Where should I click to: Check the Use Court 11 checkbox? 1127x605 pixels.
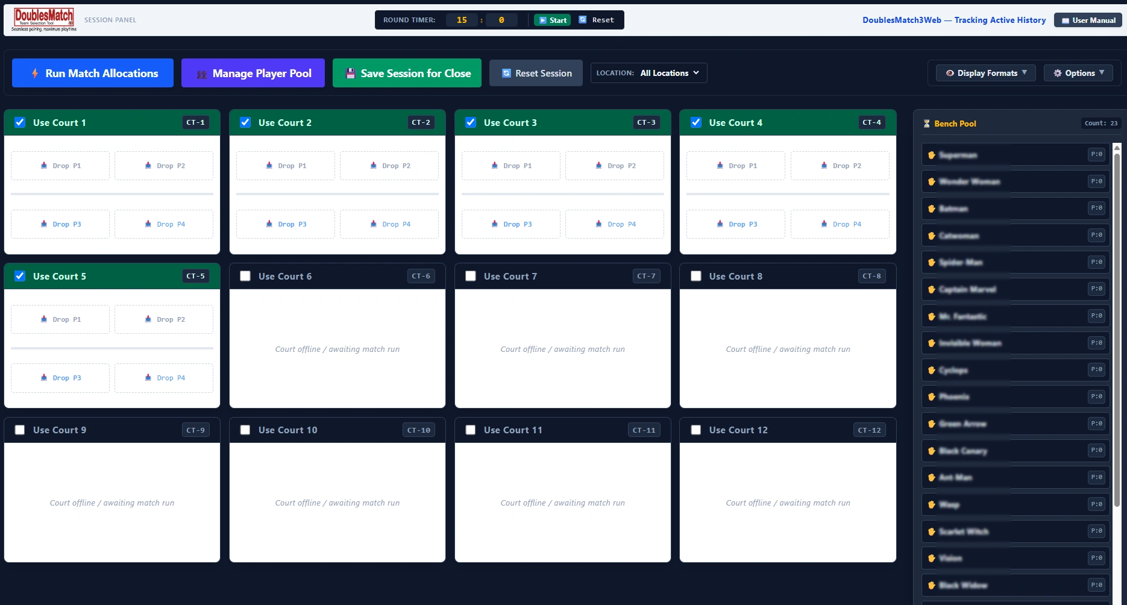click(471, 430)
